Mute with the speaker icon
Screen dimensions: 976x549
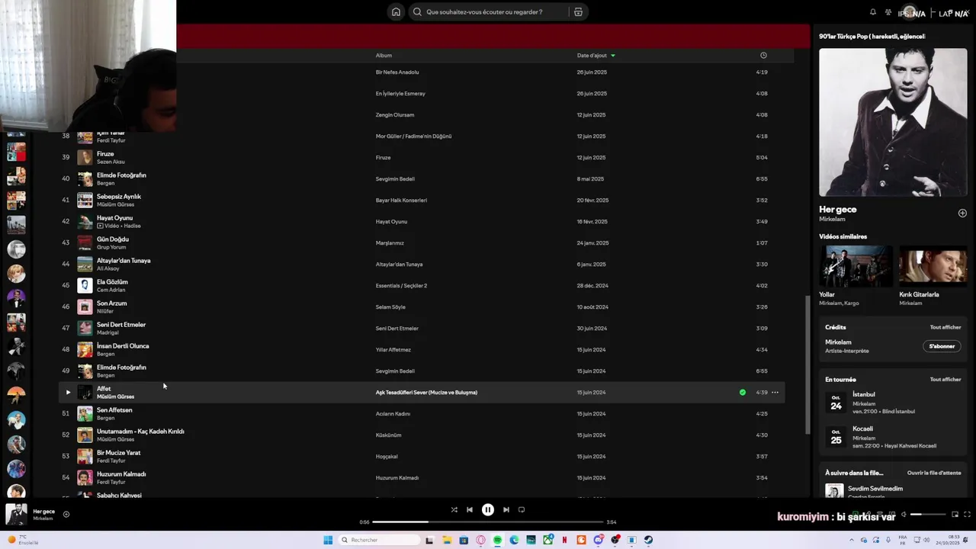pyautogui.click(x=904, y=515)
